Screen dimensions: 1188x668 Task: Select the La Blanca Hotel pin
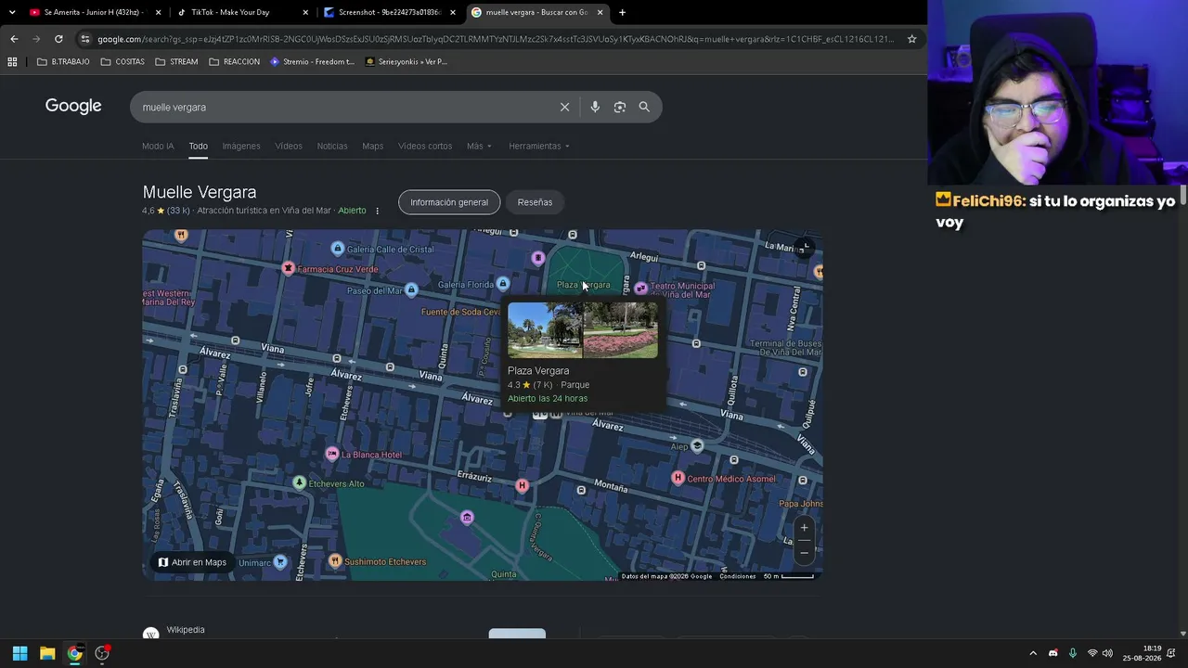332,454
